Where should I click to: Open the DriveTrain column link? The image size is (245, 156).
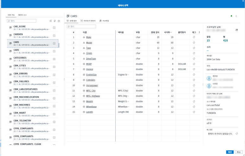click(91, 59)
